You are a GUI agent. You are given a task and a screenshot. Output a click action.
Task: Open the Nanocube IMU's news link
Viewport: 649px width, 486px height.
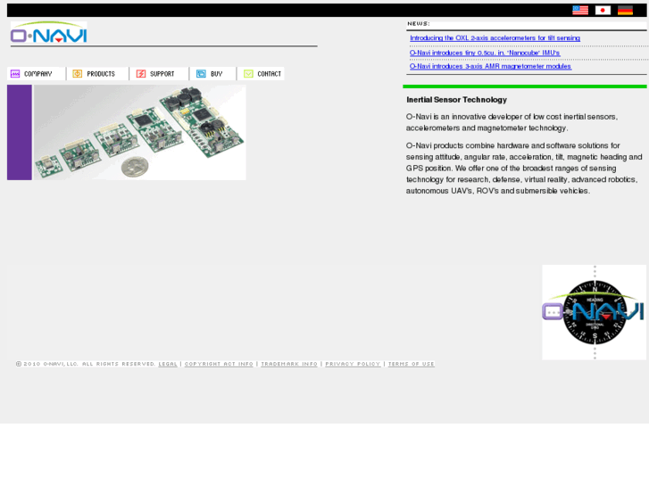tap(485, 53)
